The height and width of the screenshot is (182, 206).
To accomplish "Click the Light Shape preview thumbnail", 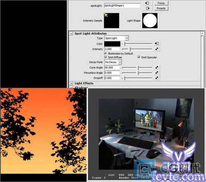I will coord(150,21).
